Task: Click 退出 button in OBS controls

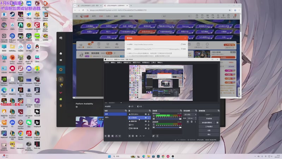Action: click(x=209, y=135)
